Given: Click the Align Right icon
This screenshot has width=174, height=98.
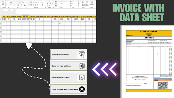Looking at the screenshot, I should point(33,5).
